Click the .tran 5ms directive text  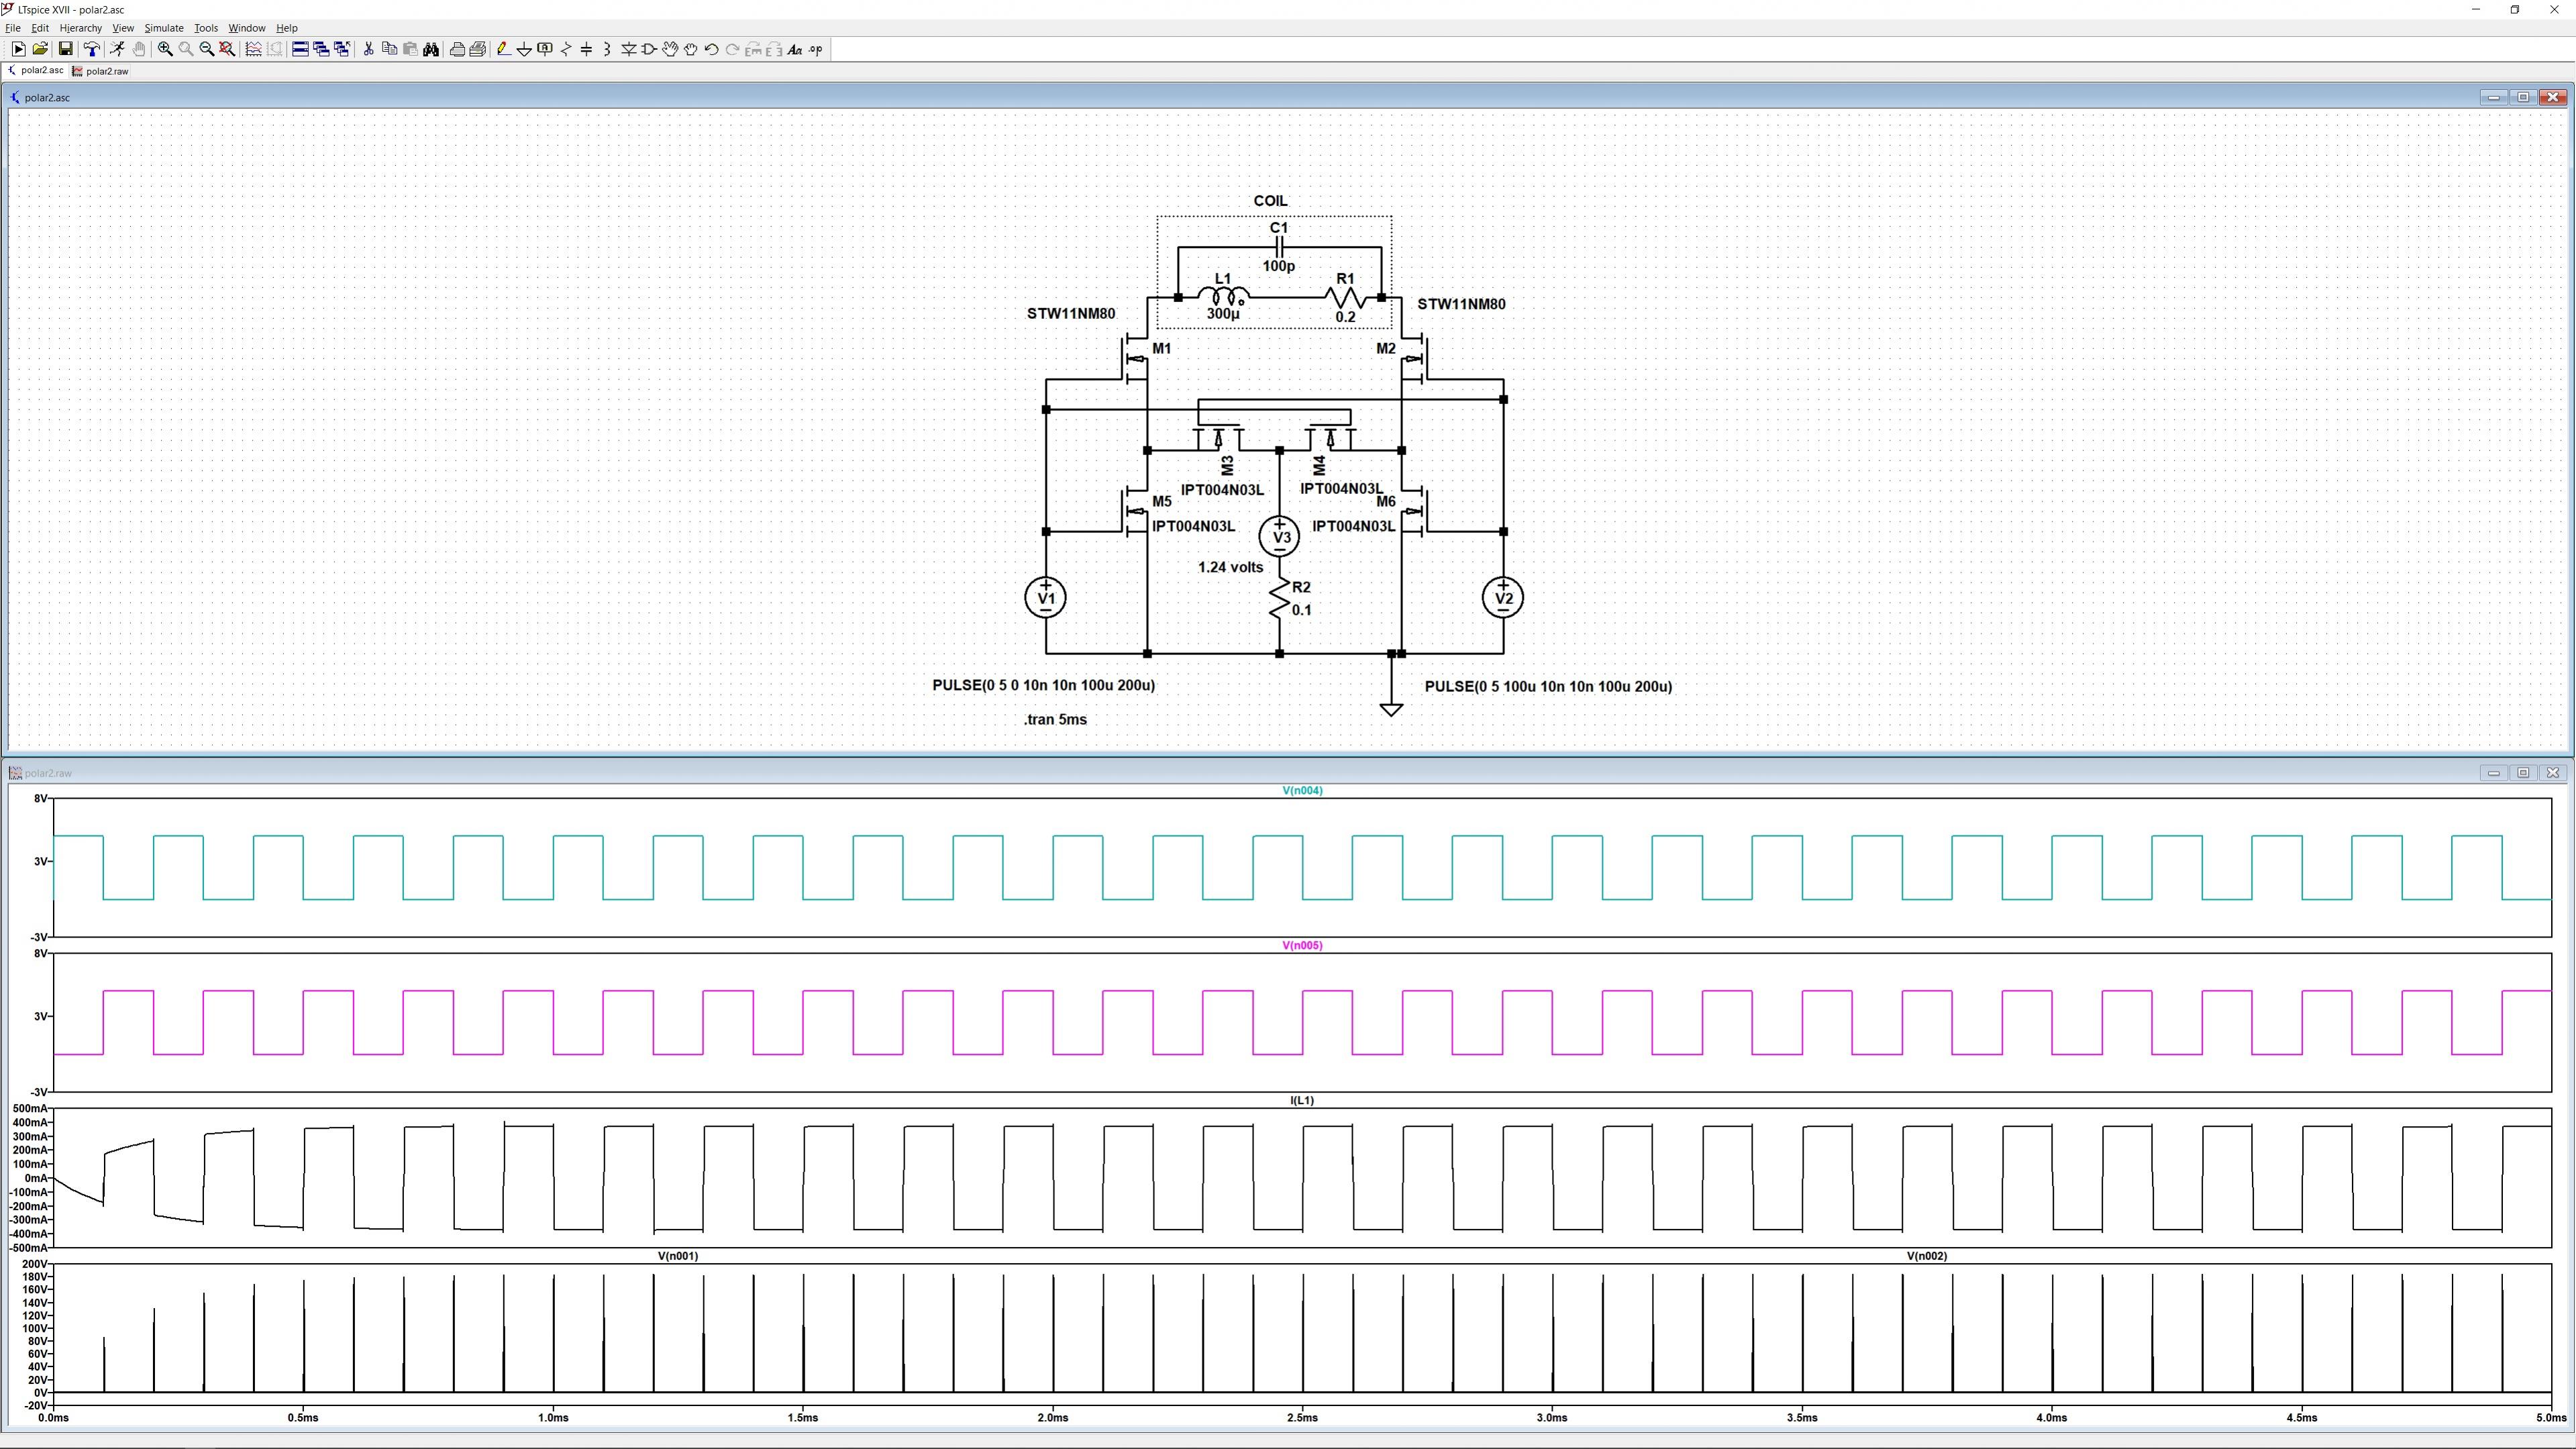tap(1055, 719)
